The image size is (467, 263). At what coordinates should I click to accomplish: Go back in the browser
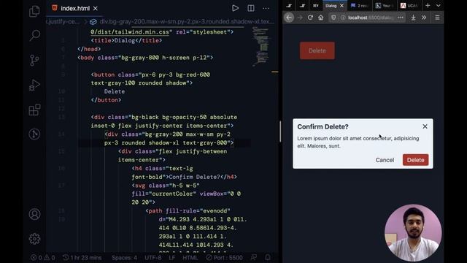point(289,18)
